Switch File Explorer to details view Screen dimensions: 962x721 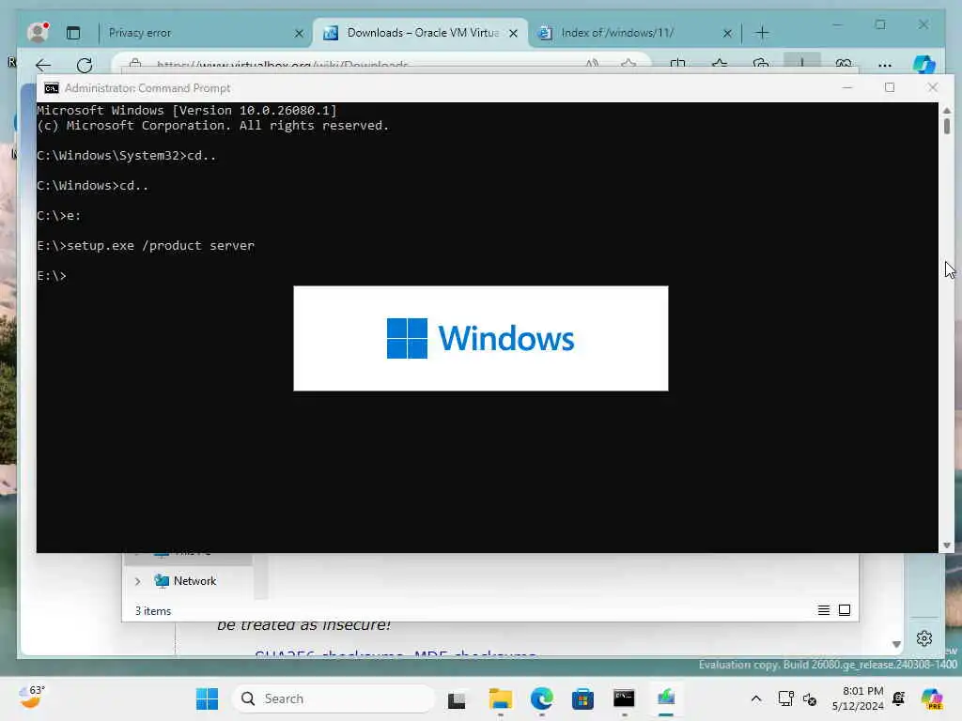[x=824, y=610]
